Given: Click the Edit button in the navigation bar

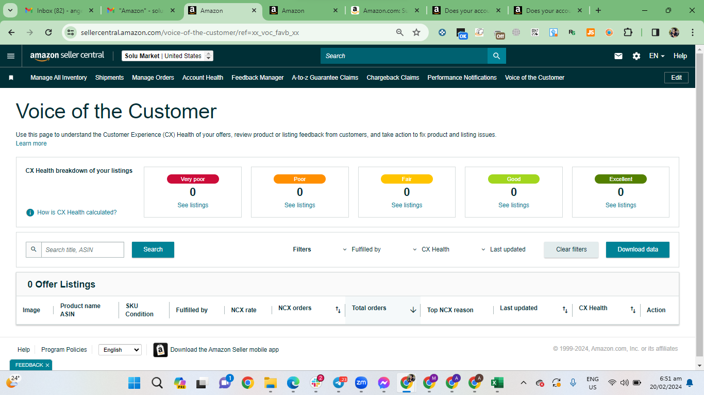Looking at the screenshot, I should [676, 78].
